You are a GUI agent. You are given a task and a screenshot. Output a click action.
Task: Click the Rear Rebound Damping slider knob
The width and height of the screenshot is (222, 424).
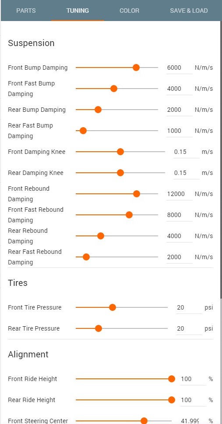(x=100, y=236)
